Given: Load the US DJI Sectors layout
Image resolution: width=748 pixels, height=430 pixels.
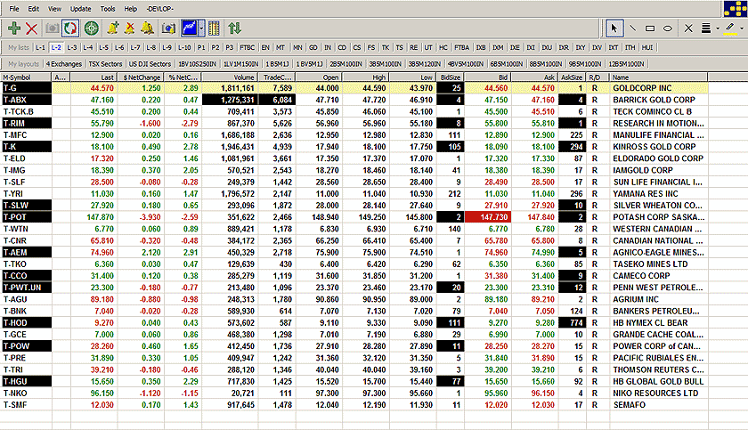Looking at the screenshot, I should pyautogui.click(x=150, y=64).
